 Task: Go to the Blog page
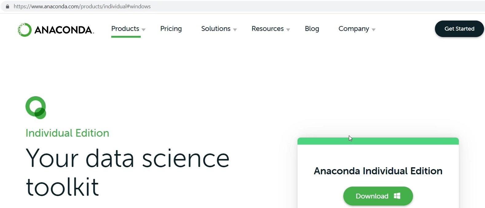[x=312, y=29]
